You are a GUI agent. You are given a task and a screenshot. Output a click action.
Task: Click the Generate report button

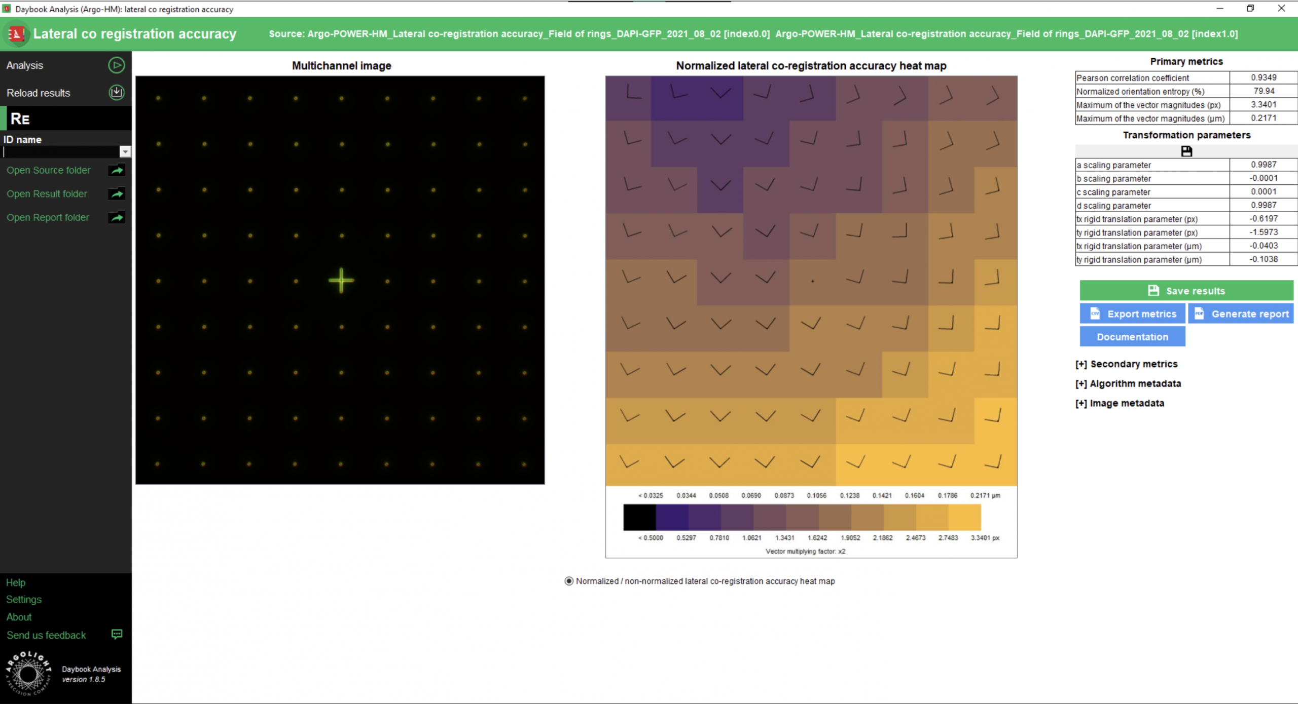point(1241,314)
